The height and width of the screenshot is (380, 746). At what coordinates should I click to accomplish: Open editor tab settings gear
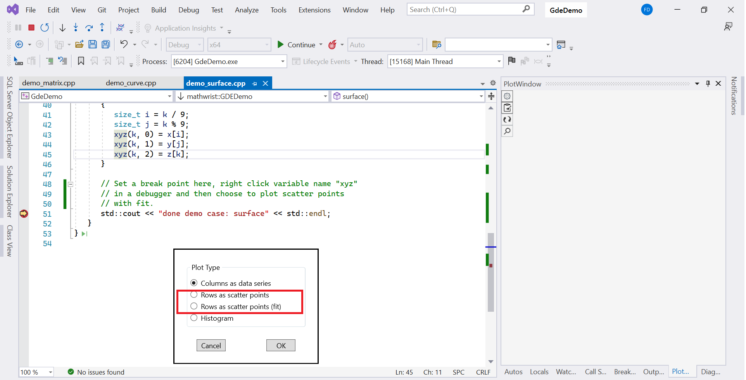[x=493, y=83]
